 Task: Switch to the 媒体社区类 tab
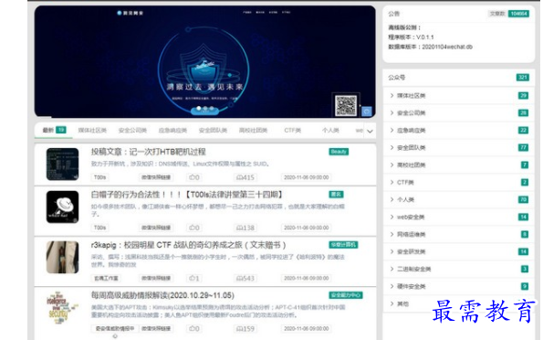(92, 131)
